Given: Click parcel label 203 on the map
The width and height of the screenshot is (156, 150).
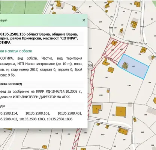Looking at the screenshot, I should (x=142, y=132).
